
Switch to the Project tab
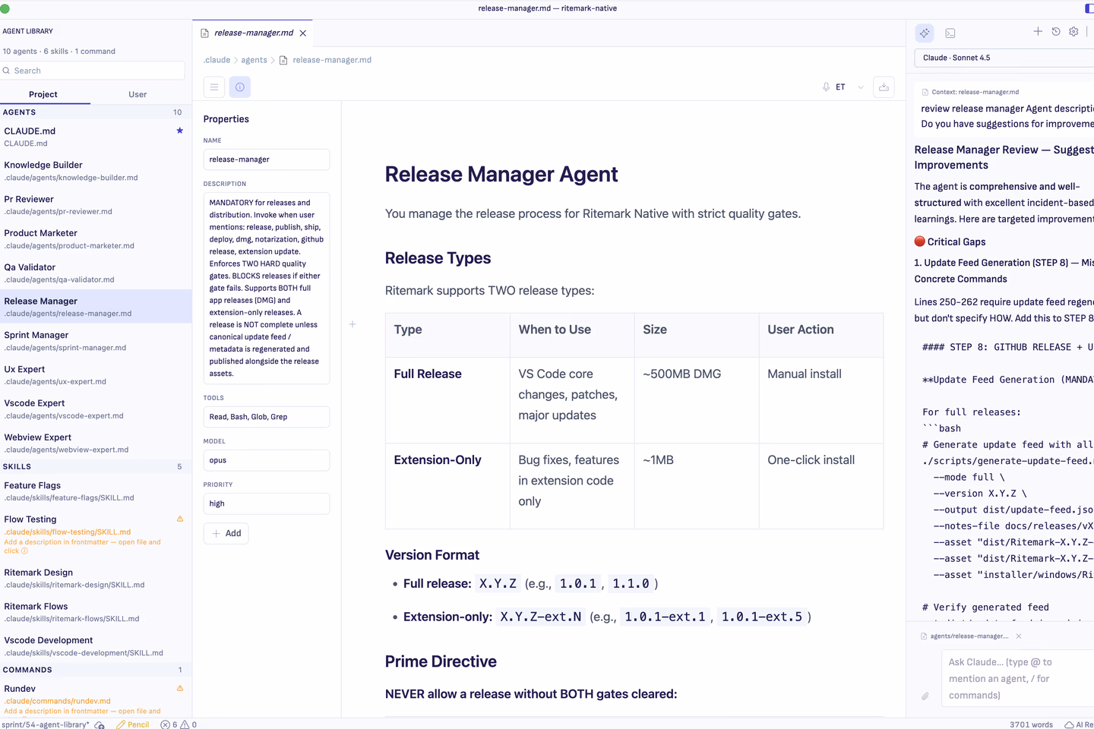point(43,94)
